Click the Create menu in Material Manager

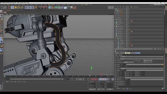(7, 82)
